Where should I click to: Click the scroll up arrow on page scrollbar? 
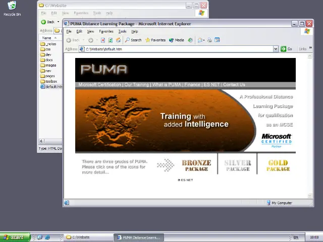click(310, 56)
